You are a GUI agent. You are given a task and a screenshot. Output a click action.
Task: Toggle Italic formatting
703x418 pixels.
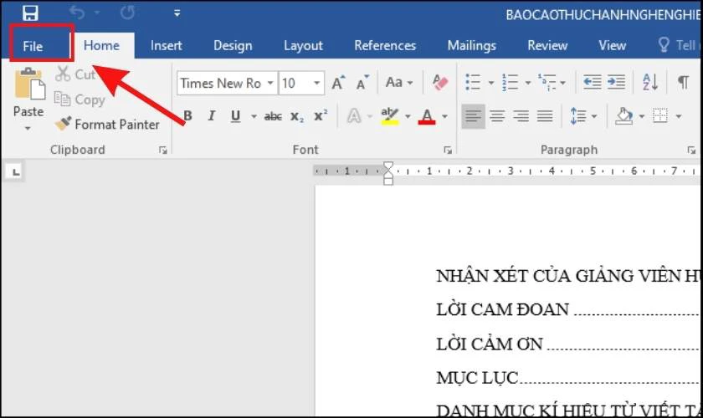tap(211, 116)
